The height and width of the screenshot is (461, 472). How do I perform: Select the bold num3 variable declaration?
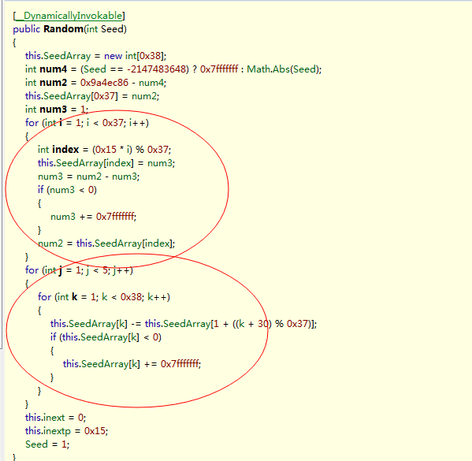coord(54,110)
